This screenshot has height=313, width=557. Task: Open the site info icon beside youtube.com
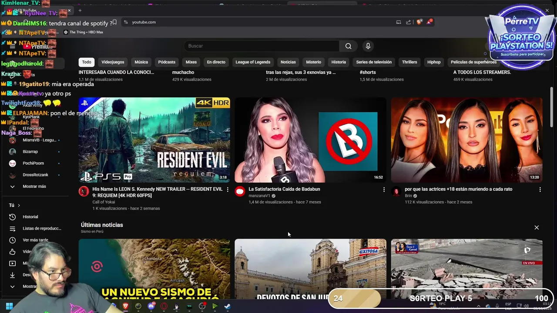(x=126, y=22)
